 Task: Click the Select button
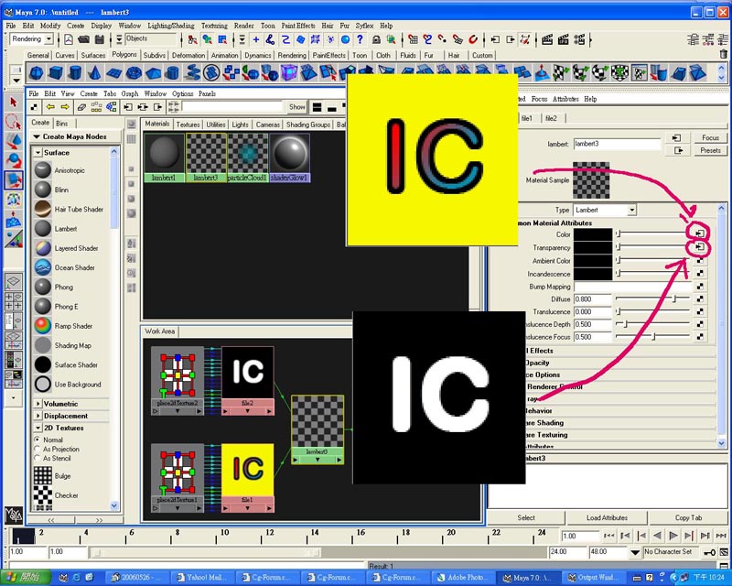(526, 517)
